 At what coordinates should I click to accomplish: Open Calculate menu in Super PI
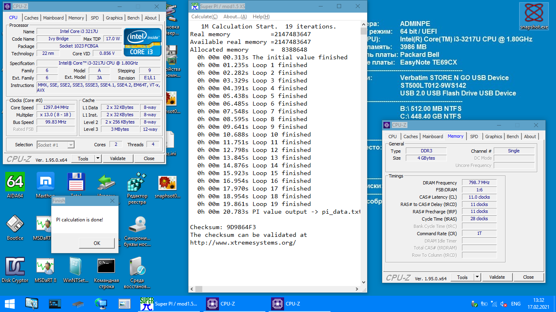click(204, 17)
